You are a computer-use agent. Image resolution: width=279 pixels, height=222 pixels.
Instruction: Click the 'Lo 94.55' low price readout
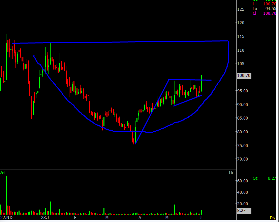click(x=264, y=9)
